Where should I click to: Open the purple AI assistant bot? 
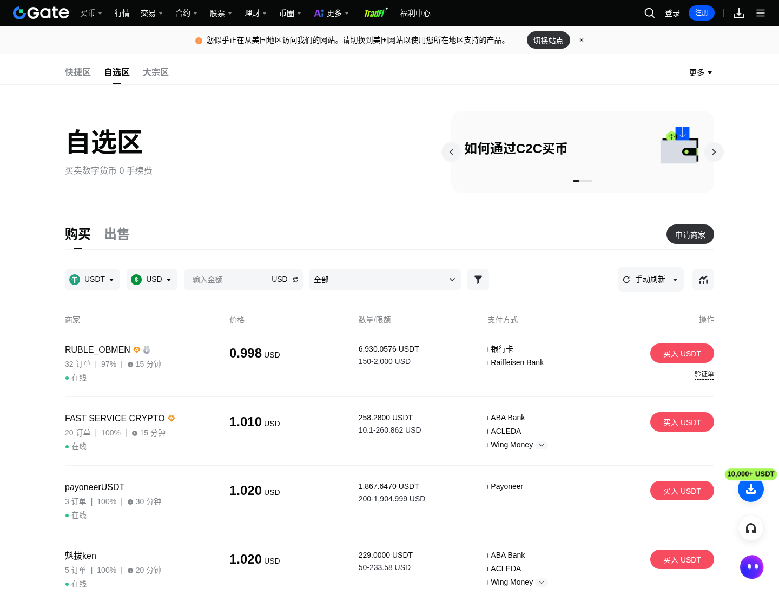752,567
